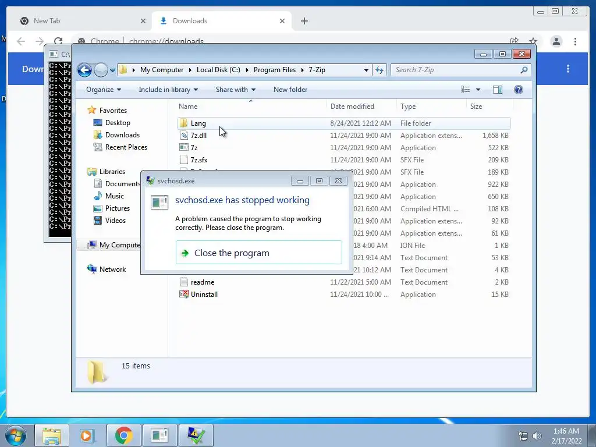Click the Search 7-Zip field

pos(456,70)
